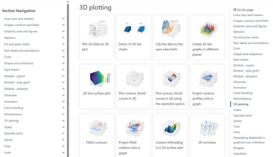Screen dimensions: 273x157
Task: Open Create 2D bar graphs in different planes
Action: [x=207, y=37]
